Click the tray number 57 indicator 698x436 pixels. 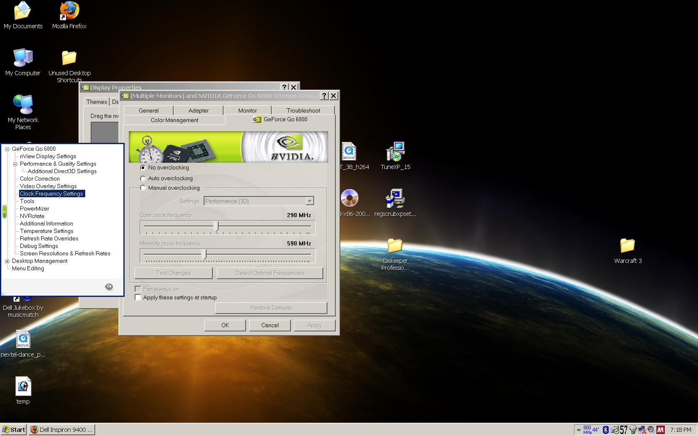pyautogui.click(x=624, y=430)
